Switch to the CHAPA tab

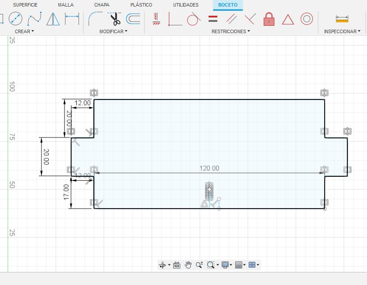102,5
